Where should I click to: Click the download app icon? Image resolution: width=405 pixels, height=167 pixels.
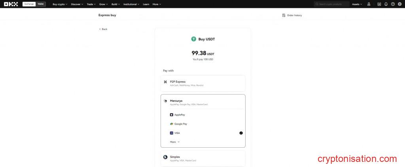[379, 4]
